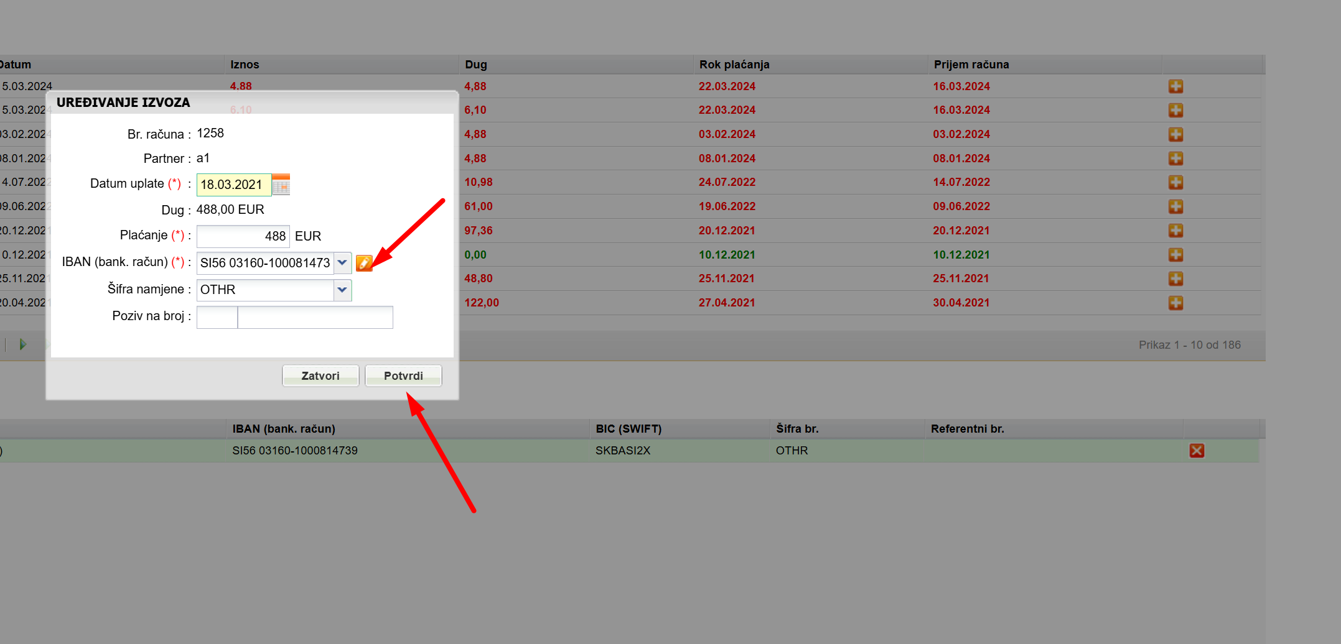Screen dimensions: 1341x644
Task: Go to next page with green arrow
Action: [x=23, y=344]
